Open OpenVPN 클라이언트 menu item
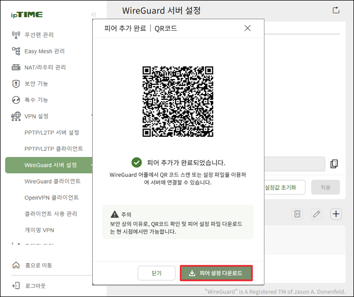 (52, 197)
